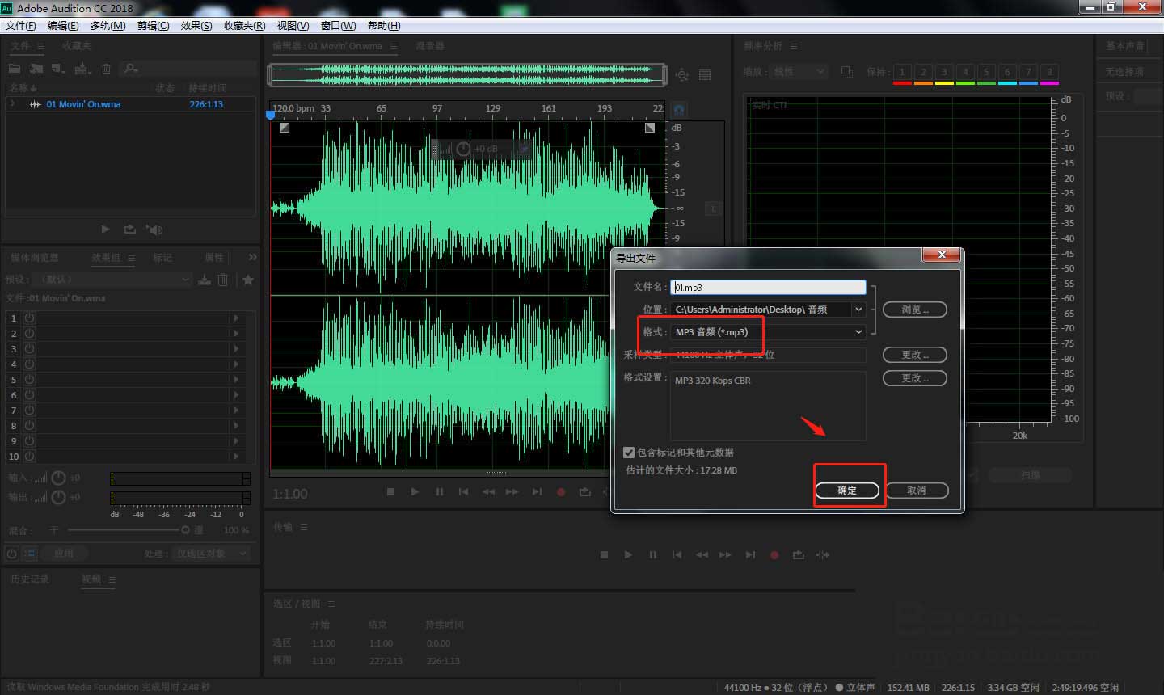Click the red Record button in editor transport
The height and width of the screenshot is (695, 1164).
click(561, 491)
